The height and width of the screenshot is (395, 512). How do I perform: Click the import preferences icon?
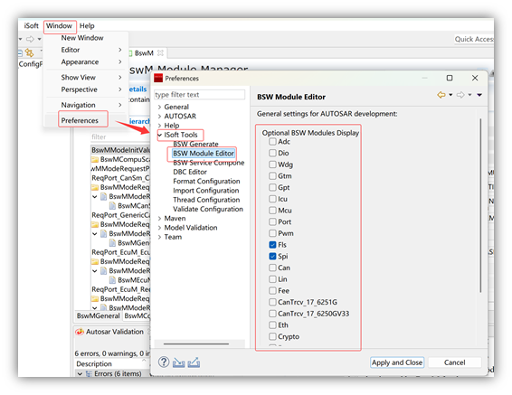[x=178, y=362]
